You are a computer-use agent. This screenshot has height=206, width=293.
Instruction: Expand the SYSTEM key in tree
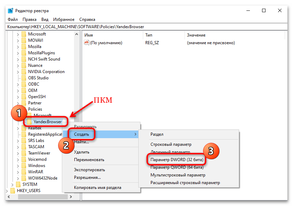pos(13,184)
